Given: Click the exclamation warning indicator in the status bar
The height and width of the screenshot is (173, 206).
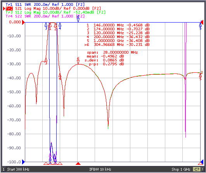Looking at the screenshot, I should tap(203, 170).
